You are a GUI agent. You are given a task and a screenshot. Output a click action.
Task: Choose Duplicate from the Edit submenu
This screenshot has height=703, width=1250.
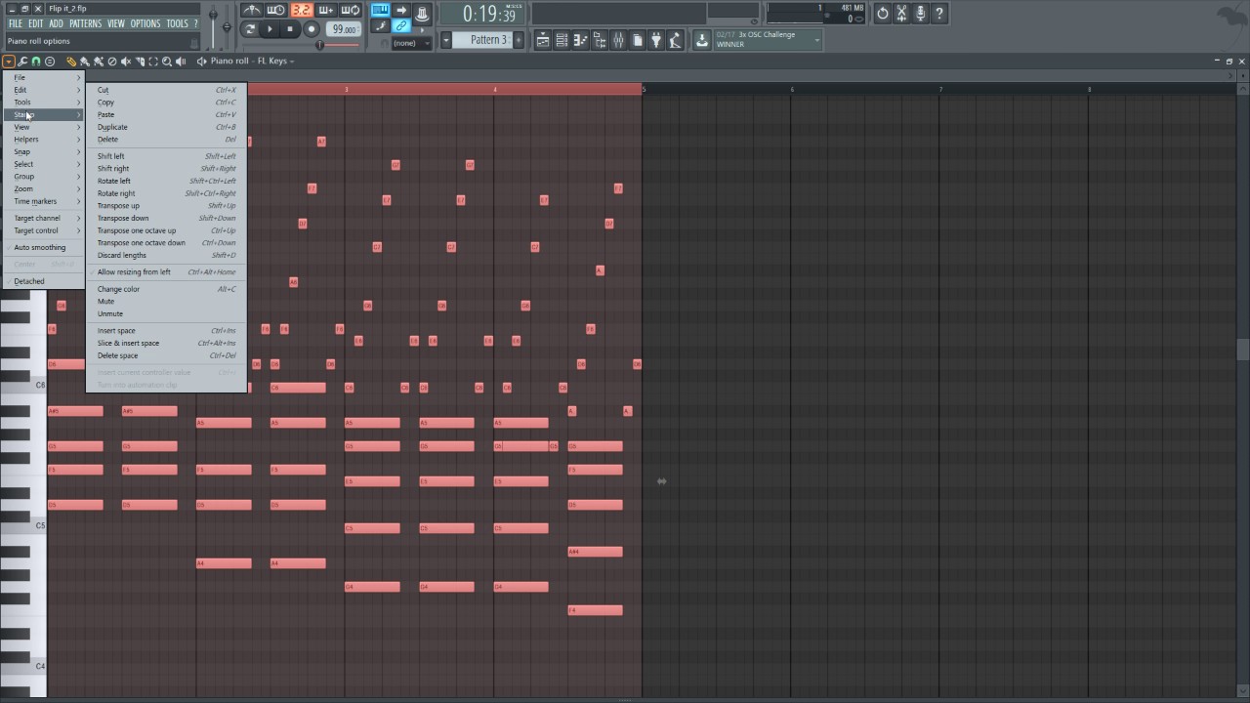click(166, 127)
